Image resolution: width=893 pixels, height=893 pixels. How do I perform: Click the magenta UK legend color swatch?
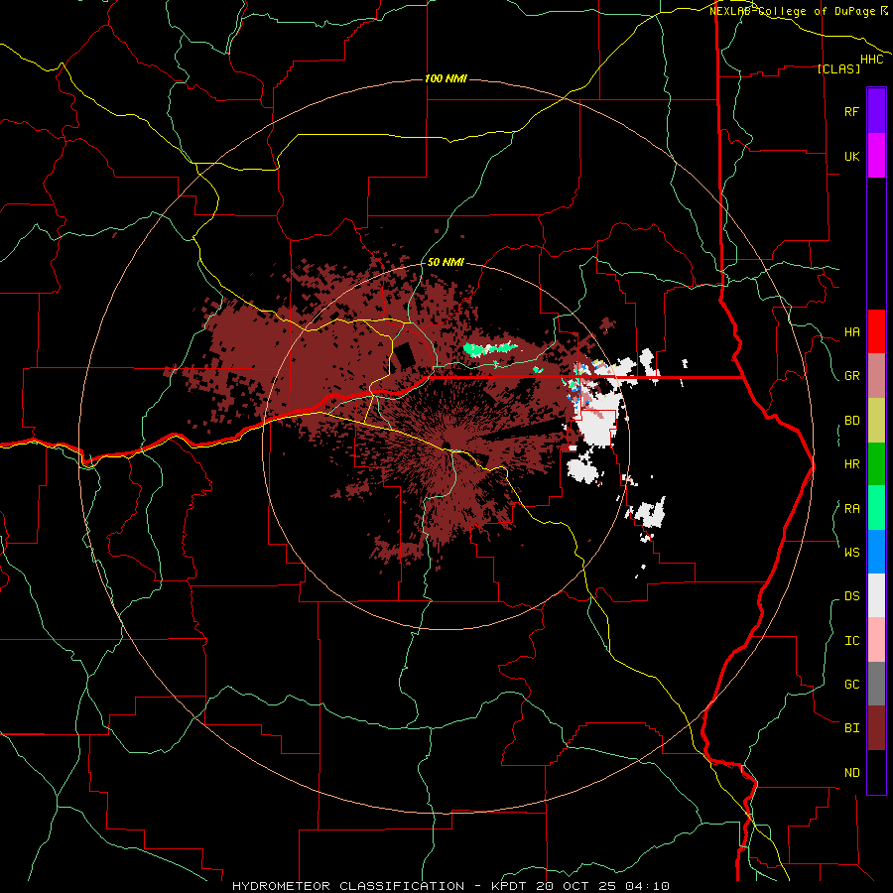[876, 156]
